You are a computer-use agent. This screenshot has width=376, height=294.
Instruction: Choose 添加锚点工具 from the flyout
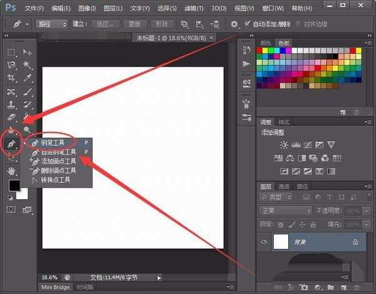58,161
